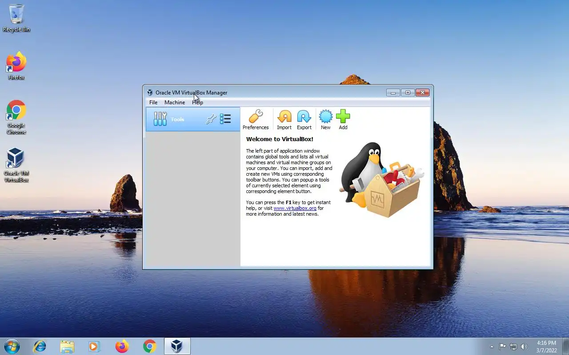
Task: Click the VirtualBox taskbar button
Action: (177, 346)
